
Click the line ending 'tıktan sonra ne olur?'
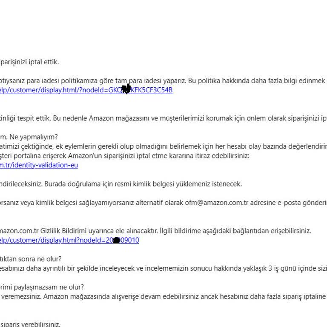click(x=31, y=259)
